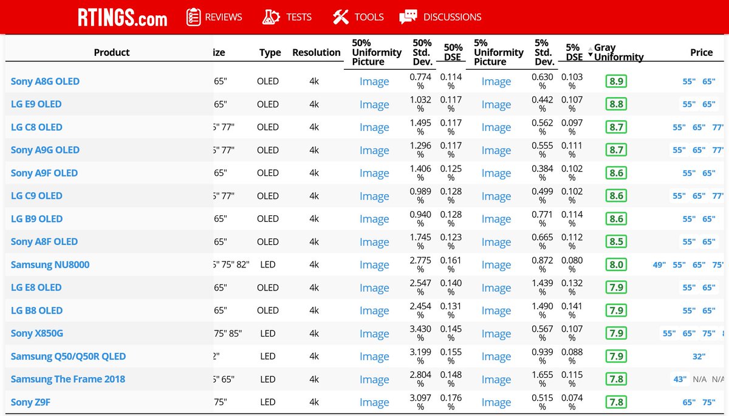Open Sony X850G review link
The height and width of the screenshot is (416, 729).
36,333
